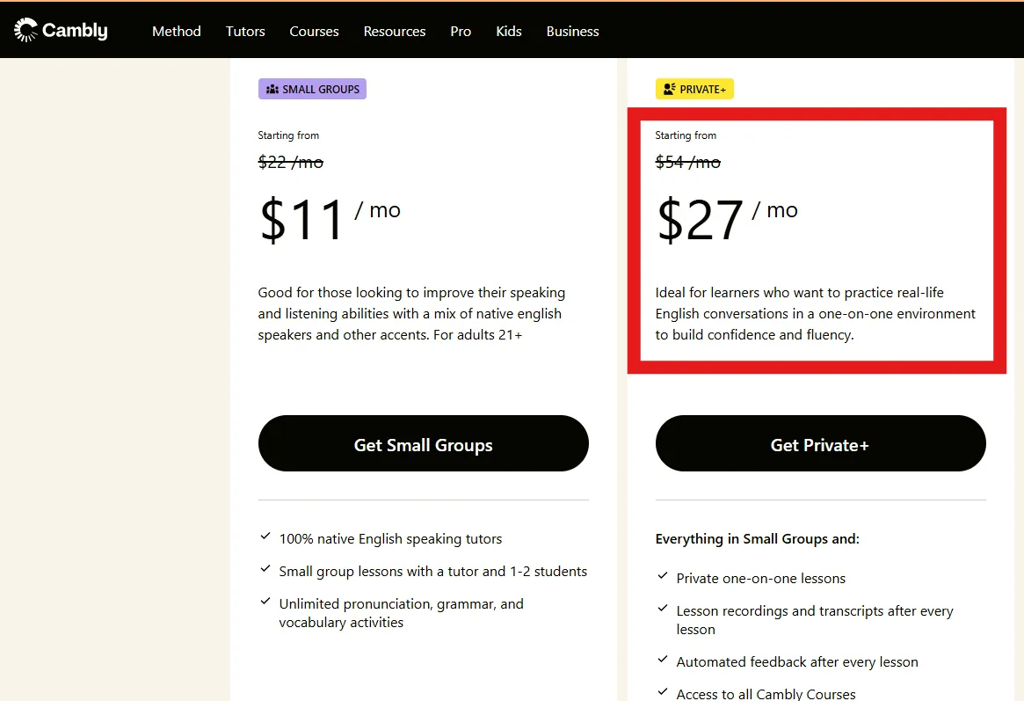Click the checkmark beside '100% native English speaking tutors'
This screenshot has width=1024, height=701.
click(265, 537)
